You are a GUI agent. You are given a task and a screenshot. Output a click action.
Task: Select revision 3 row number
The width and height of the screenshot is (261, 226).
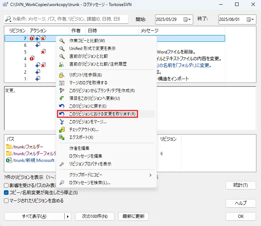click(x=25, y=66)
